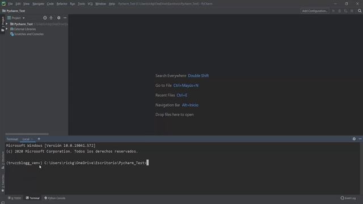Click the Project panel horizontal scrollbar
Image resolution: width=363 pixels, height=204 pixels.
pos(27,134)
